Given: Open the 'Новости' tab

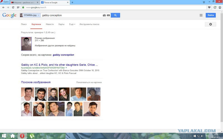Looking at the screenshot, I should (x=50, y=24).
